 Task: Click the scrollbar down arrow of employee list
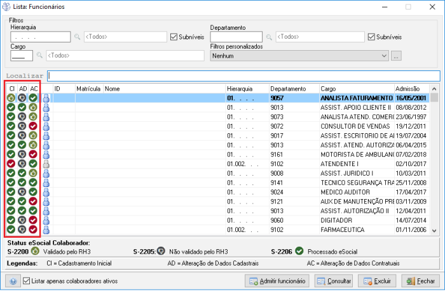click(435, 230)
